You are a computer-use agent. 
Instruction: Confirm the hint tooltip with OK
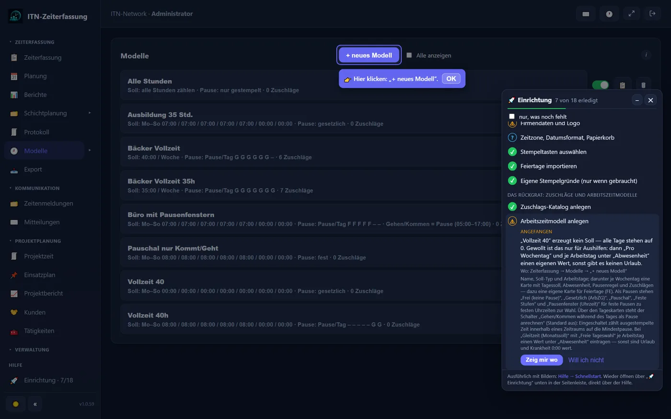451,79
